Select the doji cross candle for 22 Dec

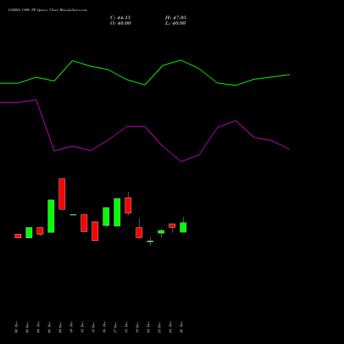150,241
